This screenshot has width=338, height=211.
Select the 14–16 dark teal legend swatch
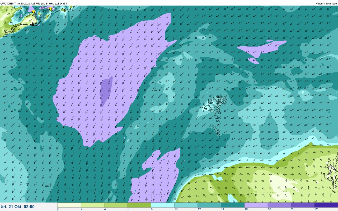point(233,205)
